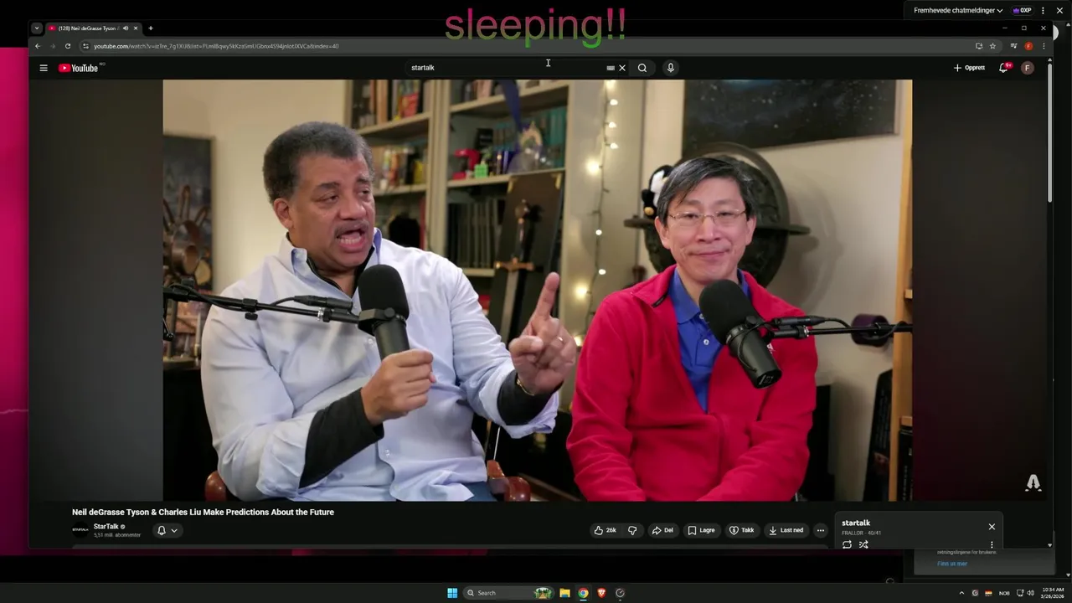Open the on-screen keyboard icon in search
Screen dimensions: 1072x603
point(611,68)
